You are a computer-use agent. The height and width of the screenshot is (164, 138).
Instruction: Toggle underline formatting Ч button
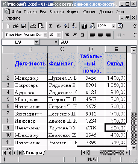pyautogui.click(x=83, y=35)
